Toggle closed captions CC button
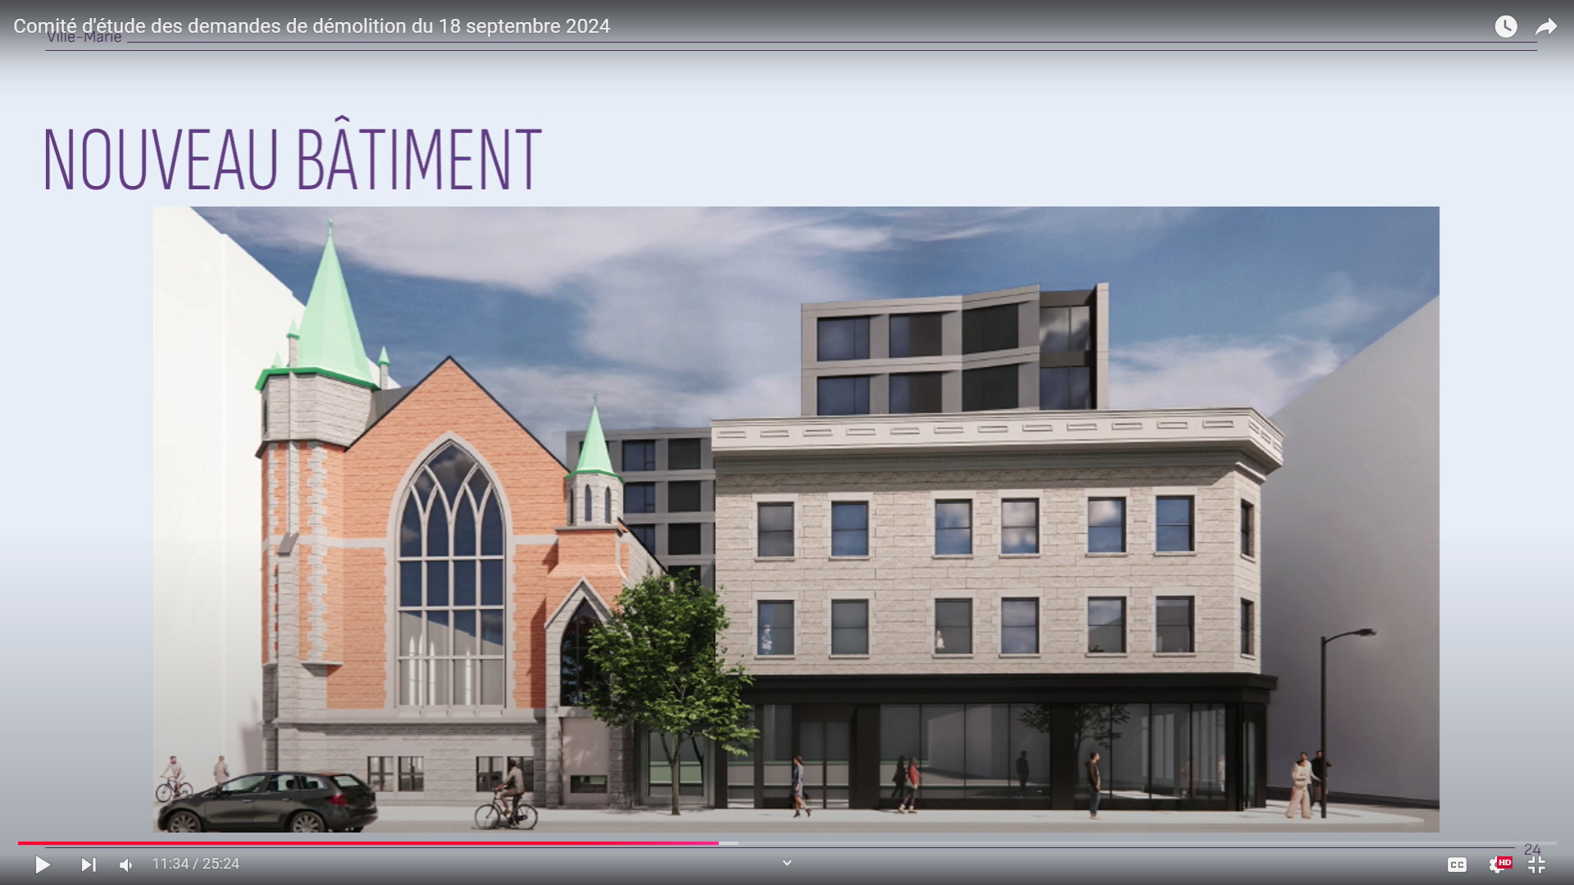 (x=1457, y=865)
